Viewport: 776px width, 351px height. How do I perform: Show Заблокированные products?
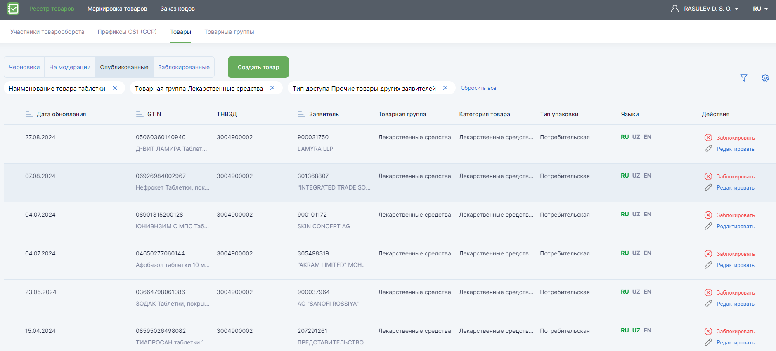[184, 67]
